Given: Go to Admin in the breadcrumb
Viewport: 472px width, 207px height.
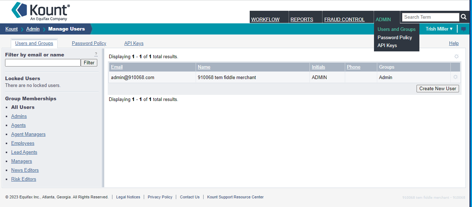Looking at the screenshot, I should pos(33,29).
